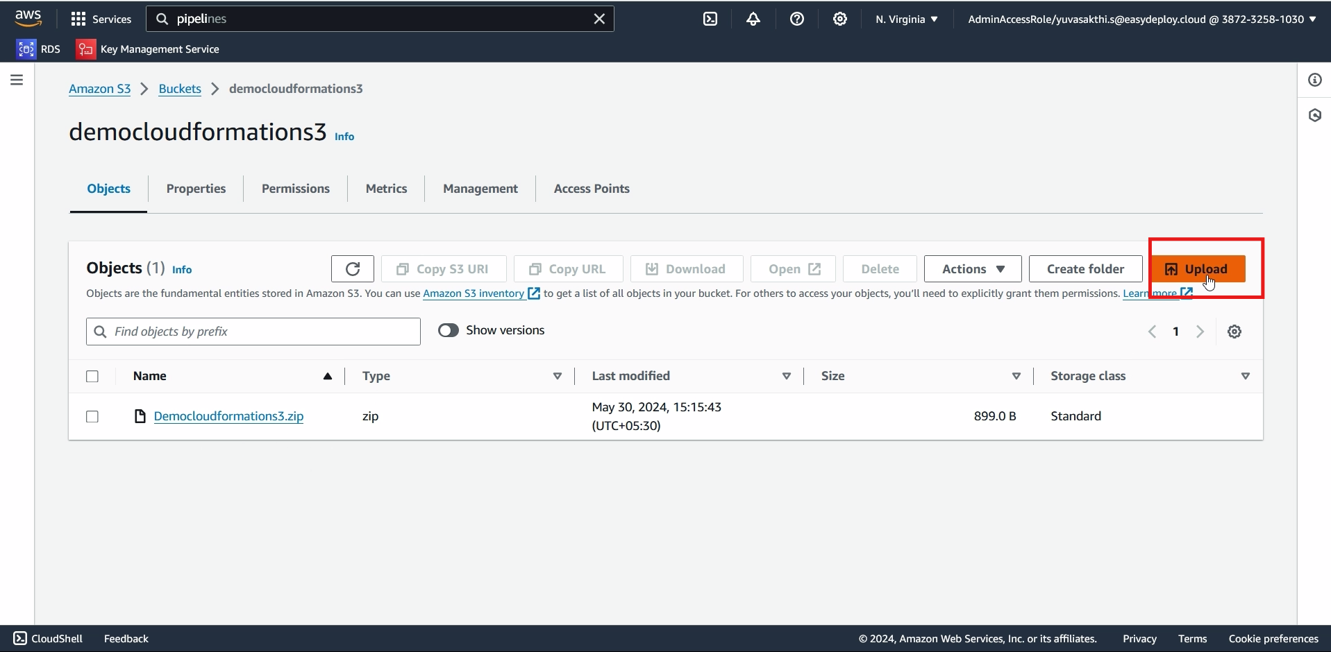The height and width of the screenshot is (652, 1331).
Task: Go to Buckets breadcrumb
Action: (180, 89)
